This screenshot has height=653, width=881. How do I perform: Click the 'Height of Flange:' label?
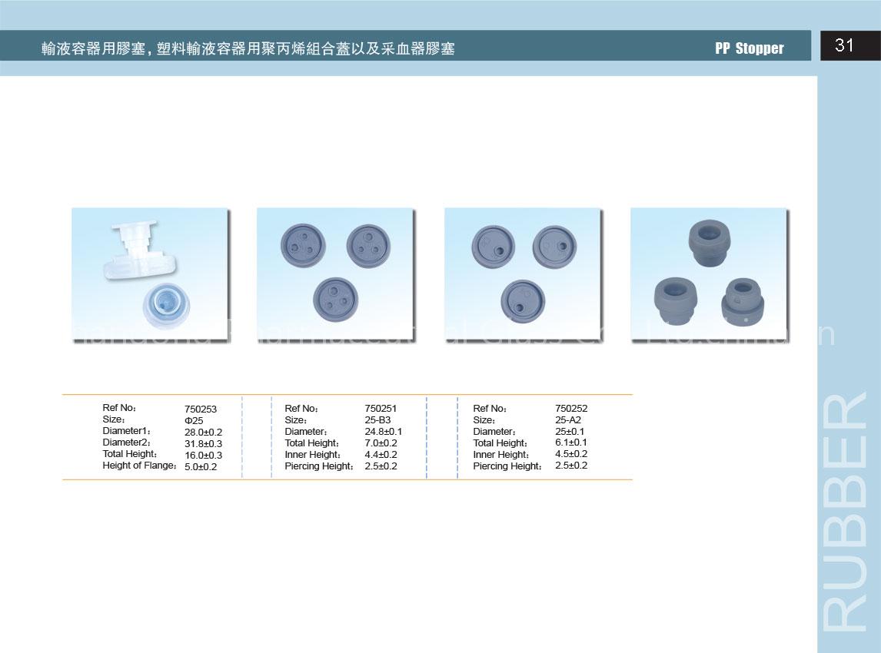point(139,466)
